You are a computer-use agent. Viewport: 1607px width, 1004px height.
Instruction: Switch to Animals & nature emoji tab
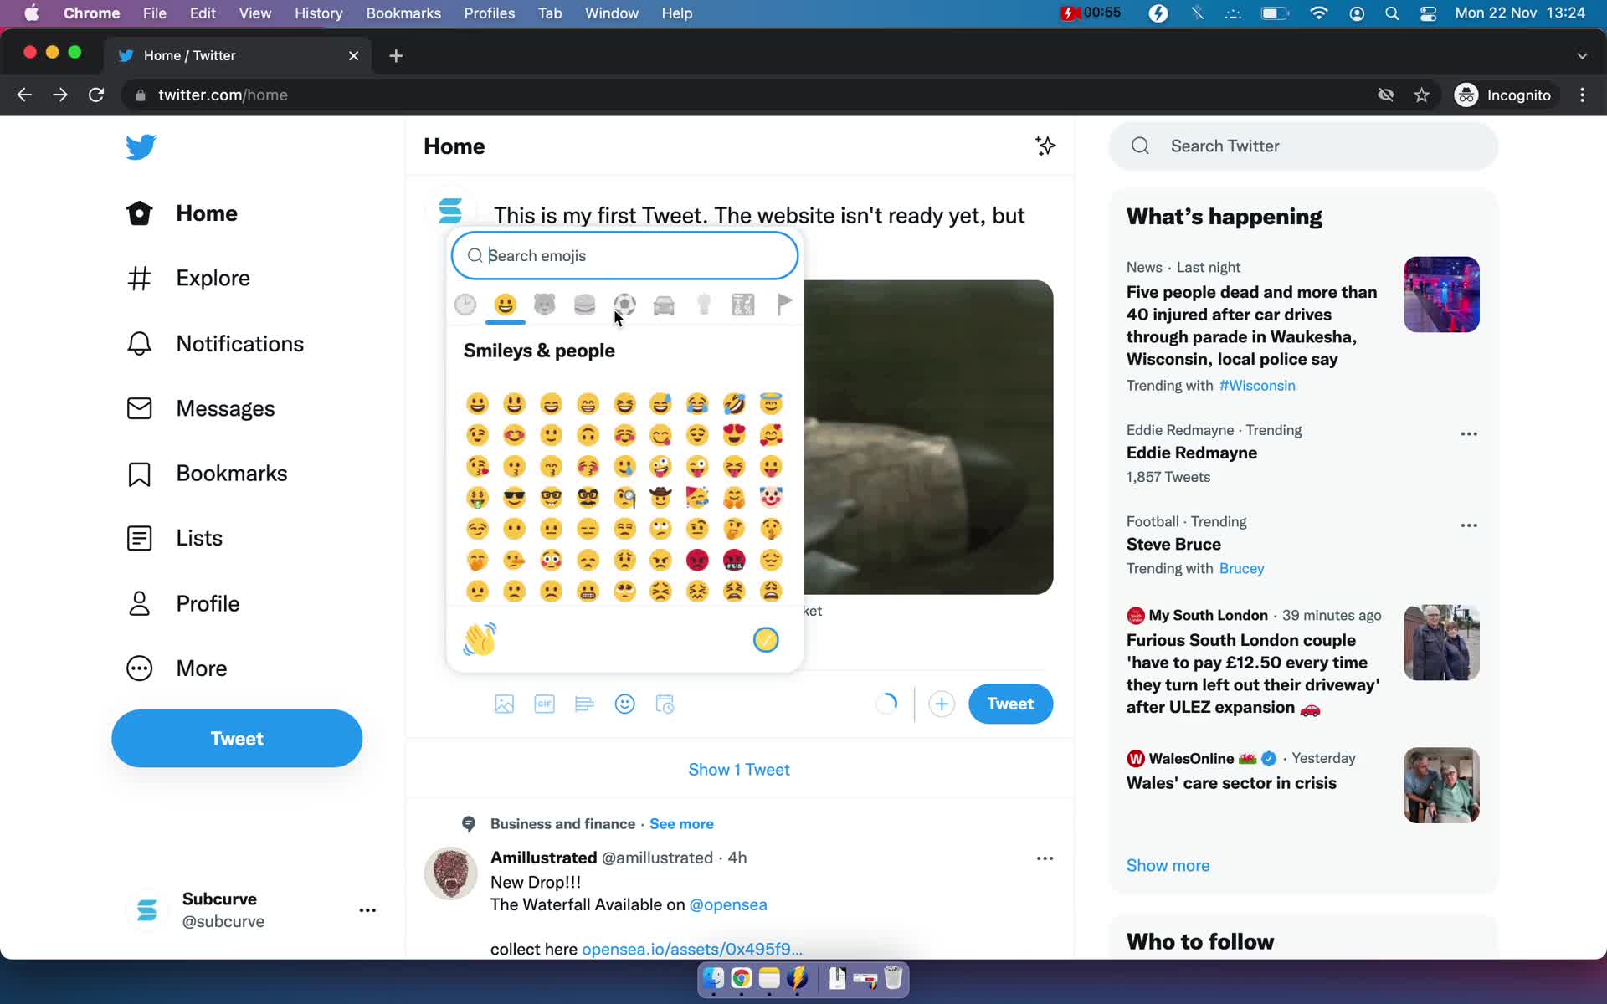pyautogui.click(x=545, y=305)
